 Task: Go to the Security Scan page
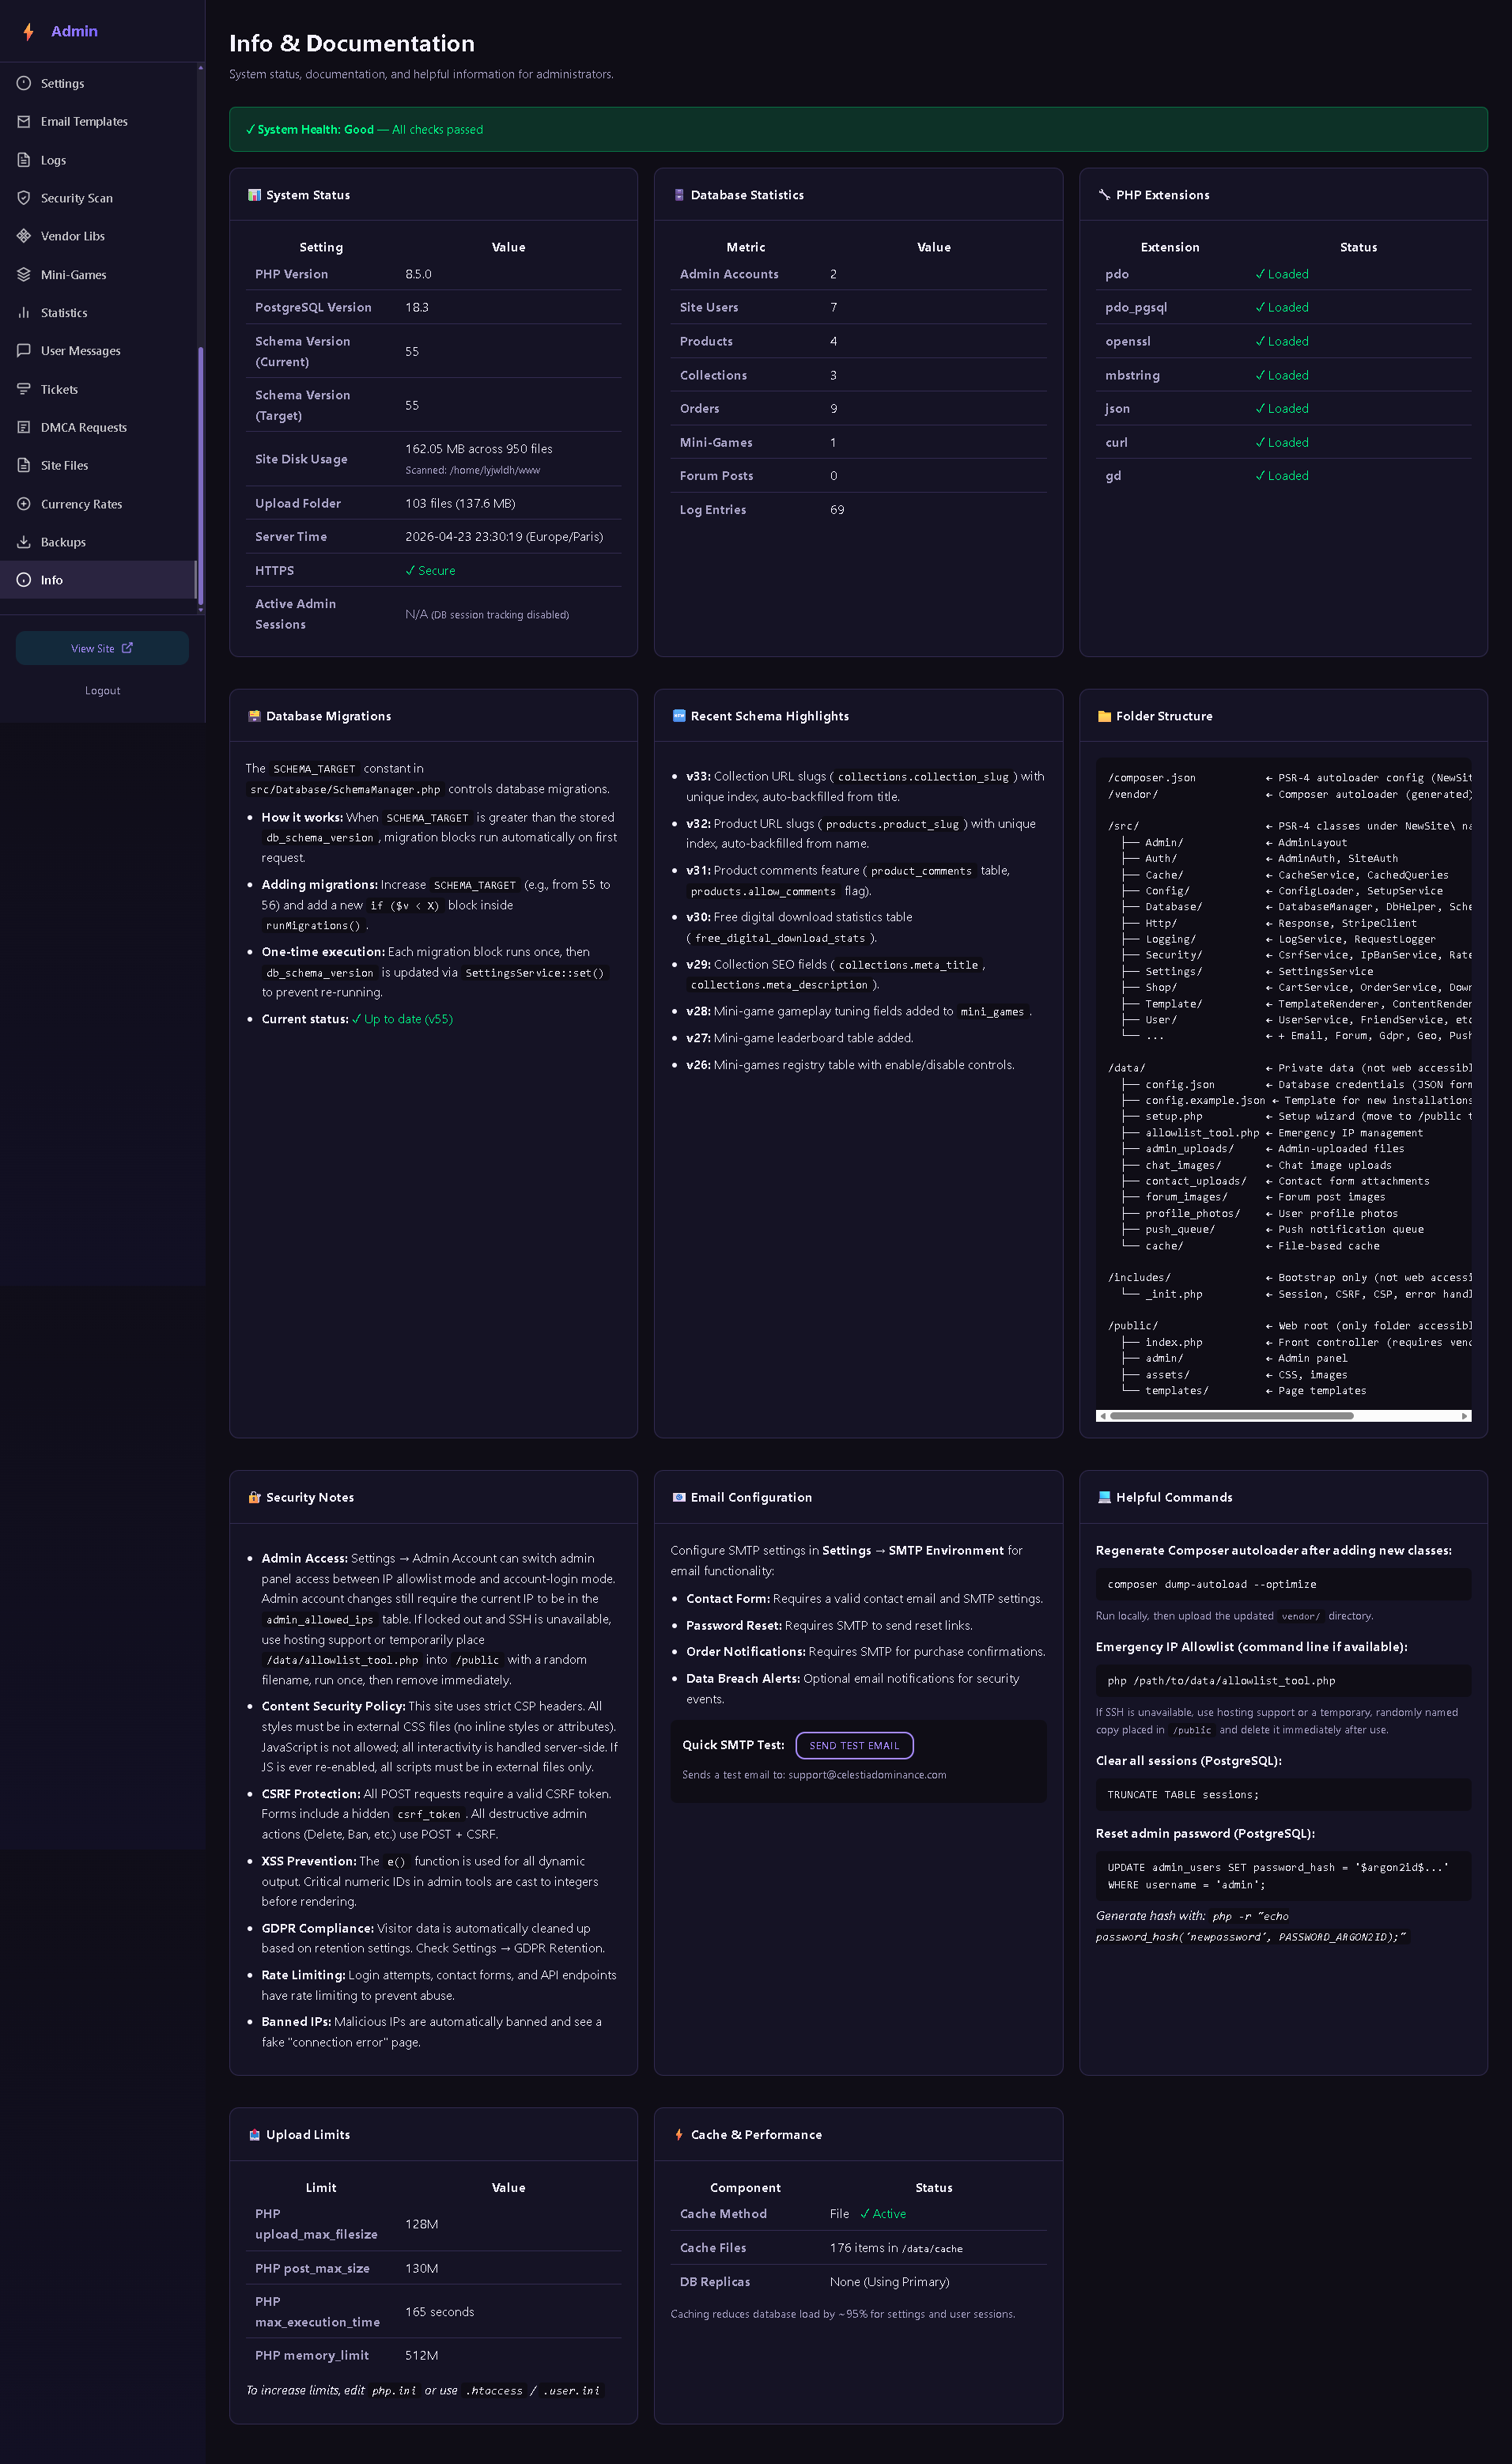coord(98,198)
